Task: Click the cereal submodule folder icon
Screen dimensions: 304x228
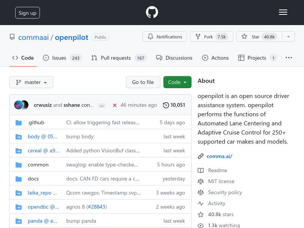Action: [19, 150]
